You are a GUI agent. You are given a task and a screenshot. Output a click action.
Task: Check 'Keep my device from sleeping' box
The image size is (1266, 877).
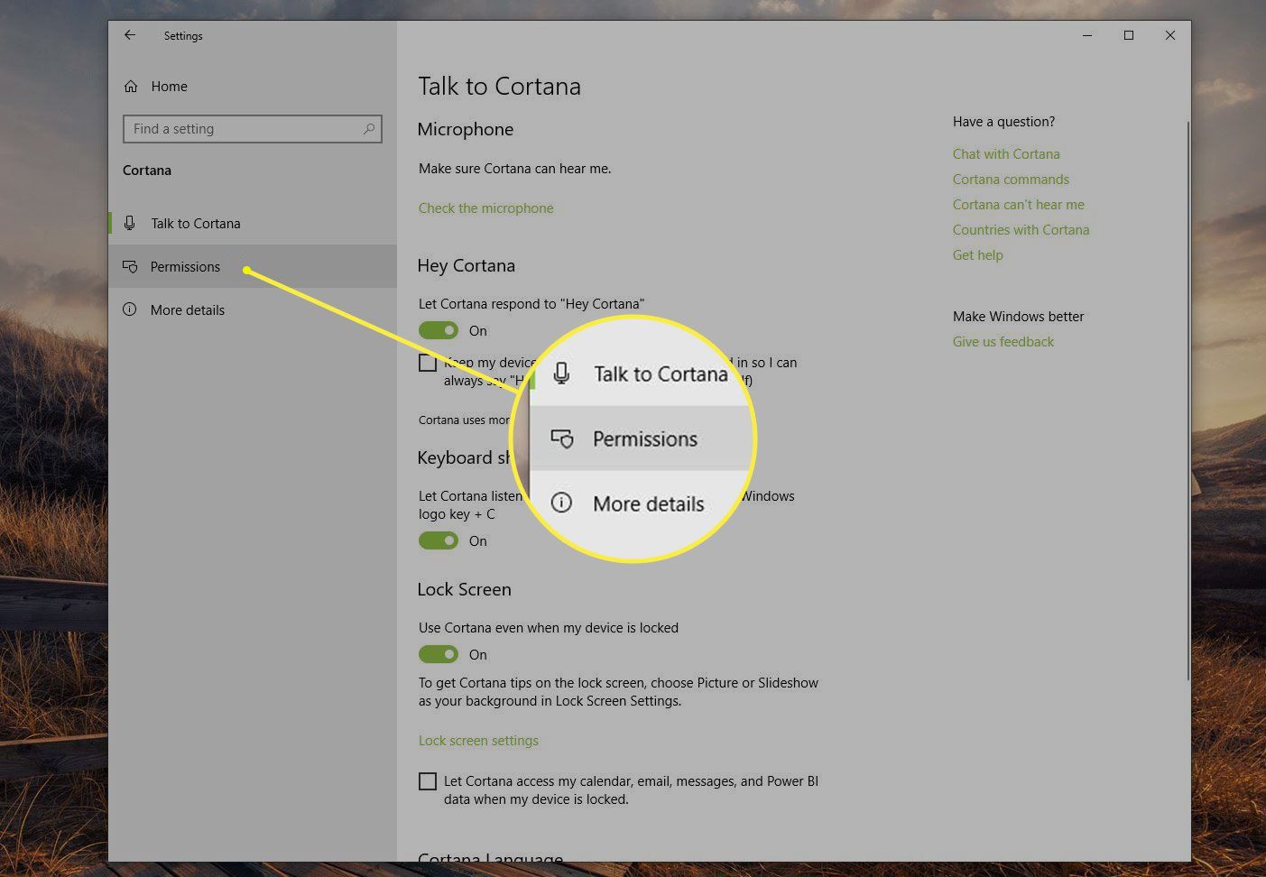point(428,363)
